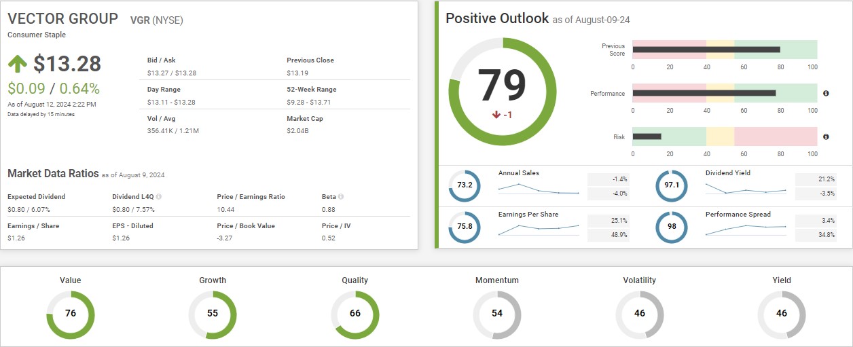Click the $0.09 / 0.64% change value
Image resolution: width=853 pixels, height=347 pixels.
[x=54, y=88]
